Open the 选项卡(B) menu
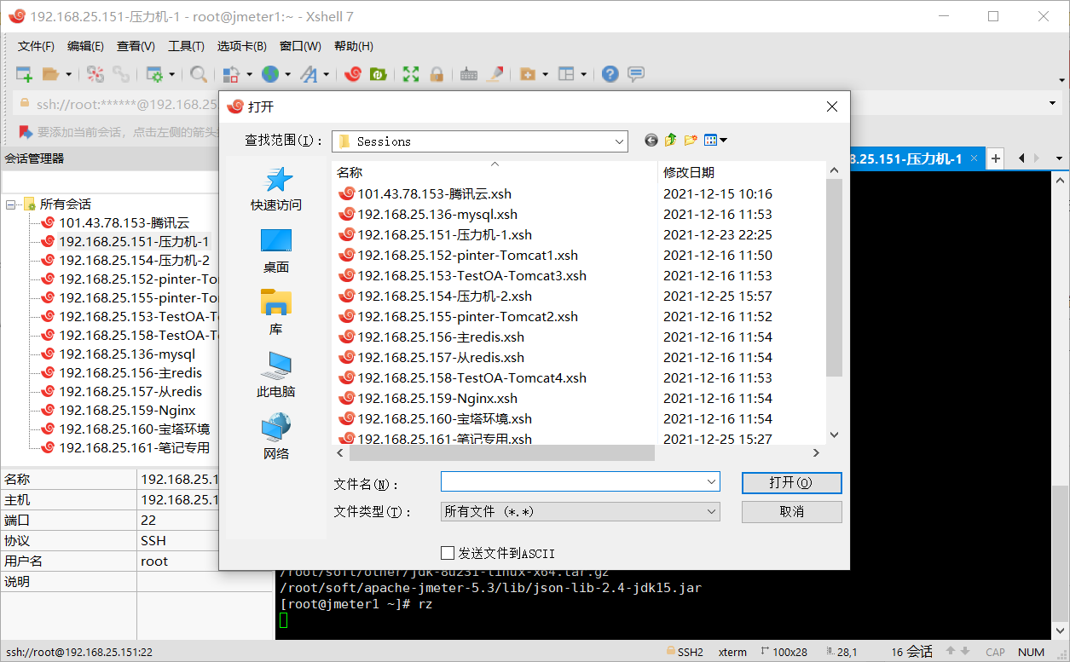This screenshot has height=662, width=1070. pyautogui.click(x=241, y=46)
